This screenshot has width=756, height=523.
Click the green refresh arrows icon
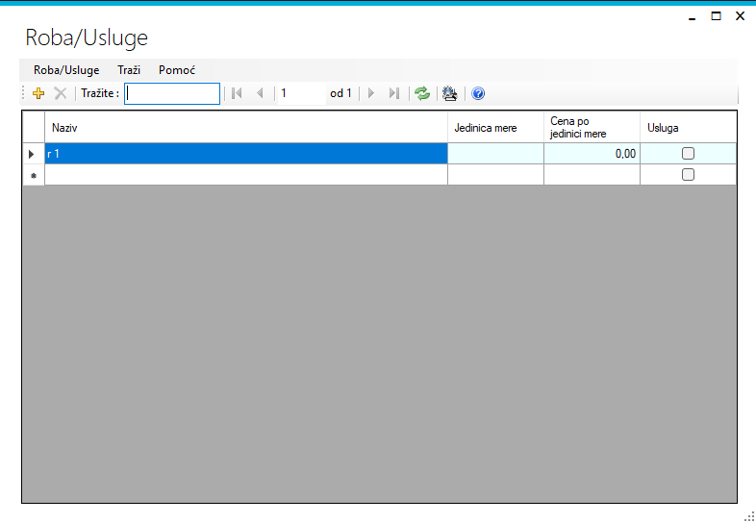point(422,93)
